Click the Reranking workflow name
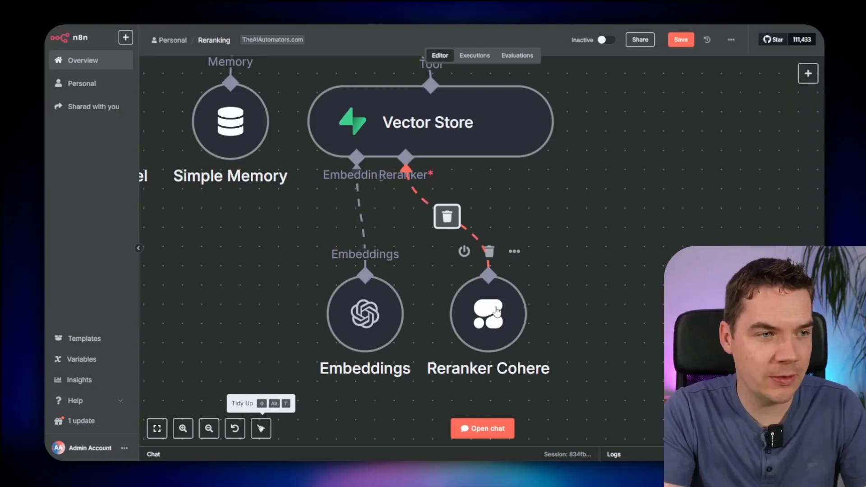The image size is (866, 487). pos(214,40)
